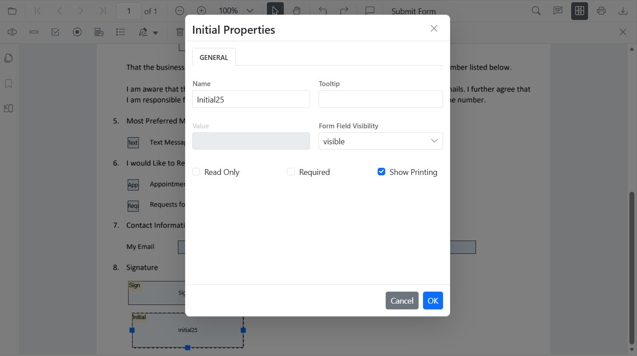This screenshot has width=637, height=356.
Task: Delete the selected form field
Action: click(x=179, y=32)
